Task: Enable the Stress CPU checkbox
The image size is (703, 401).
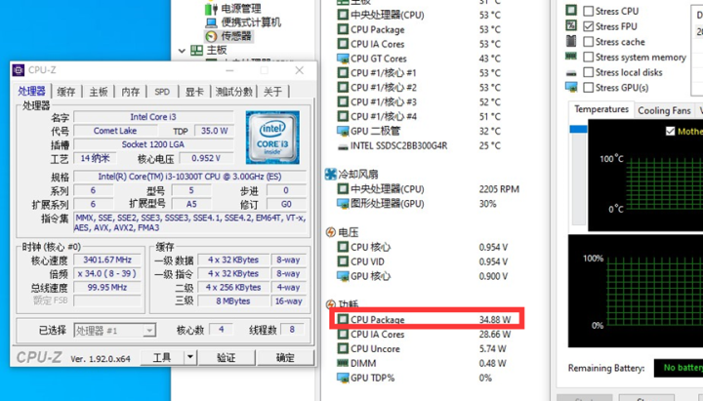Action: (x=588, y=11)
